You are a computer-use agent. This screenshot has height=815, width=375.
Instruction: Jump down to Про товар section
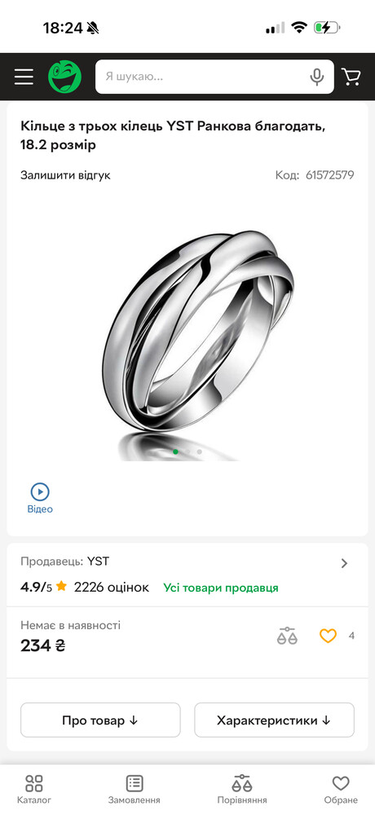pyautogui.click(x=100, y=720)
